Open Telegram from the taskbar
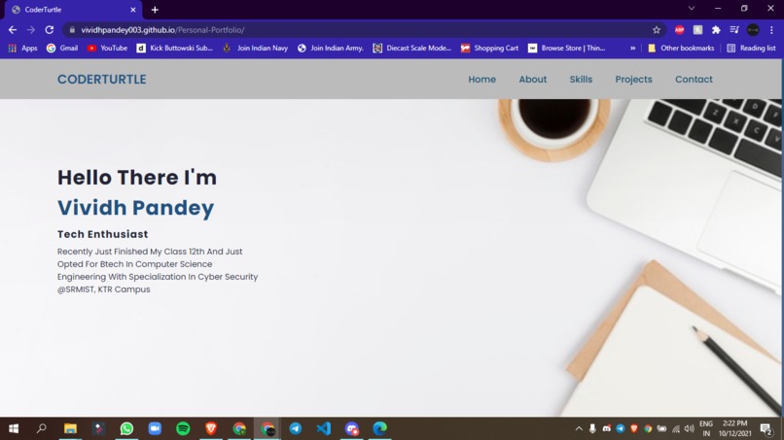Viewport: 784px width, 440px height. [296, 428]
